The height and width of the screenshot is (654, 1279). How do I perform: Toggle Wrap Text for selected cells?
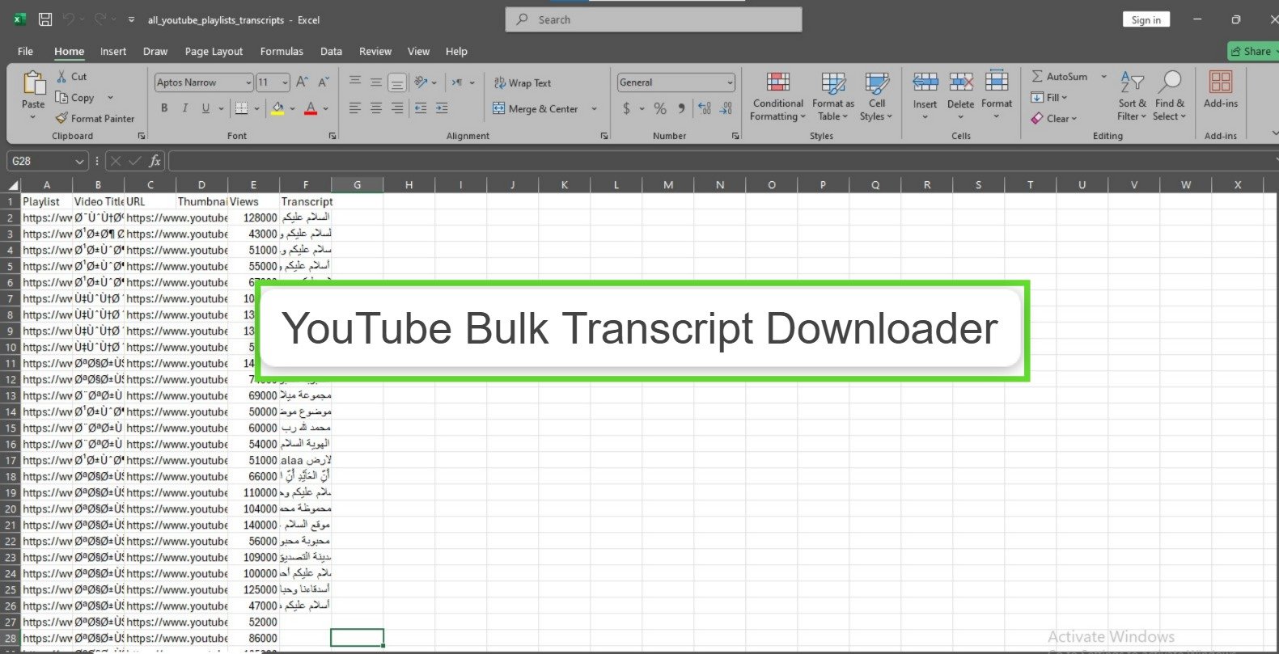coord(522,82)
